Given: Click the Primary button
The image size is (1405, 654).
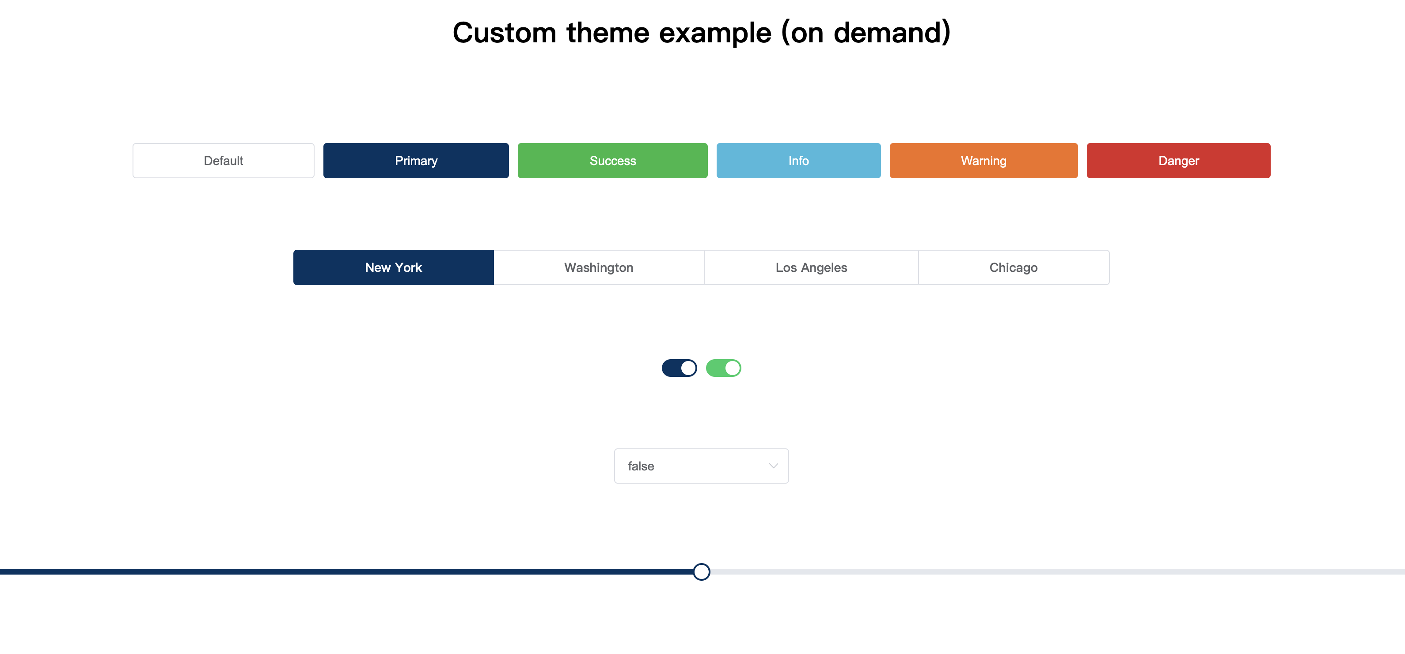Looking at the screenshot, I should 416,160.
